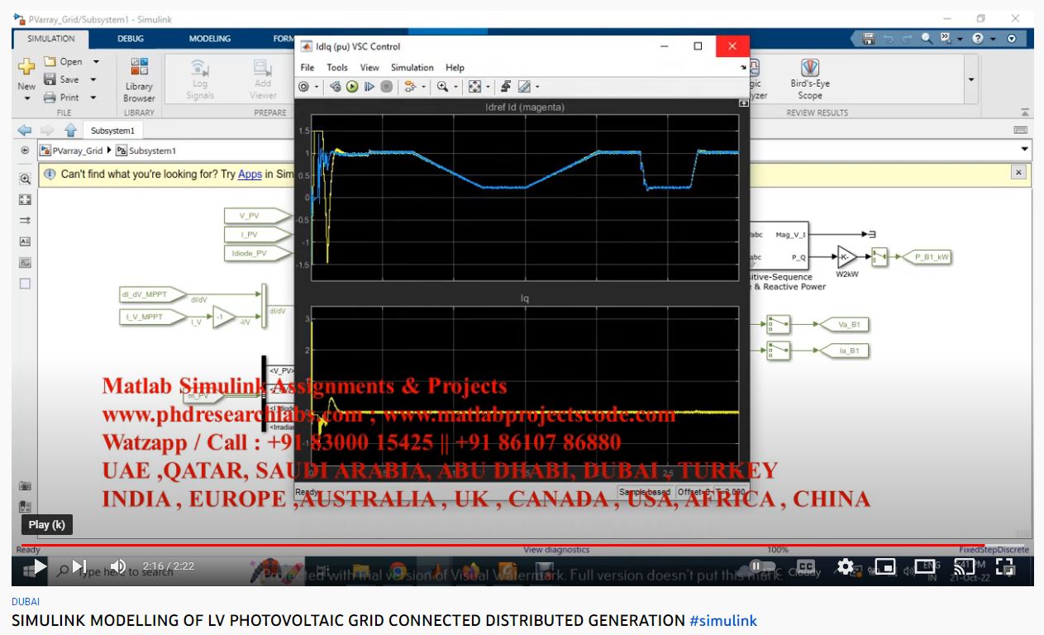The width and height of the screenshot is (1044, 635).
Task: Click the scope measurements ruler icon
Action: (x=523, y=86)
